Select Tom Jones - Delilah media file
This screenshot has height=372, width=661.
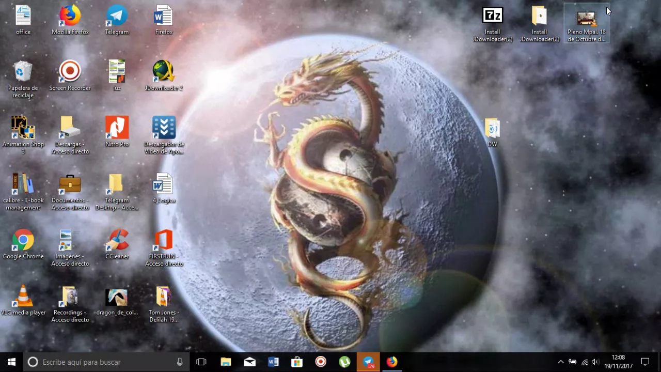click(x=164, y=304)
